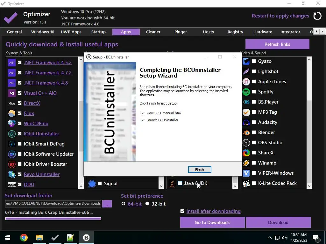Open the Windows Start menu
The image size is (326, 244).
(8, 238)
